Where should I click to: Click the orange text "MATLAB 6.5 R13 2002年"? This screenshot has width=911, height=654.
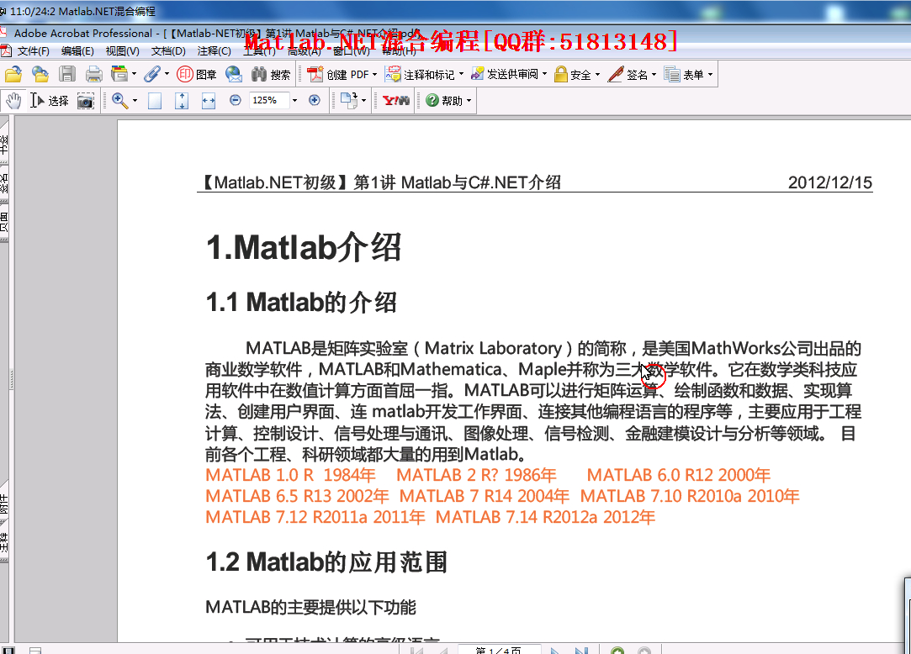[x=297, y=496]
